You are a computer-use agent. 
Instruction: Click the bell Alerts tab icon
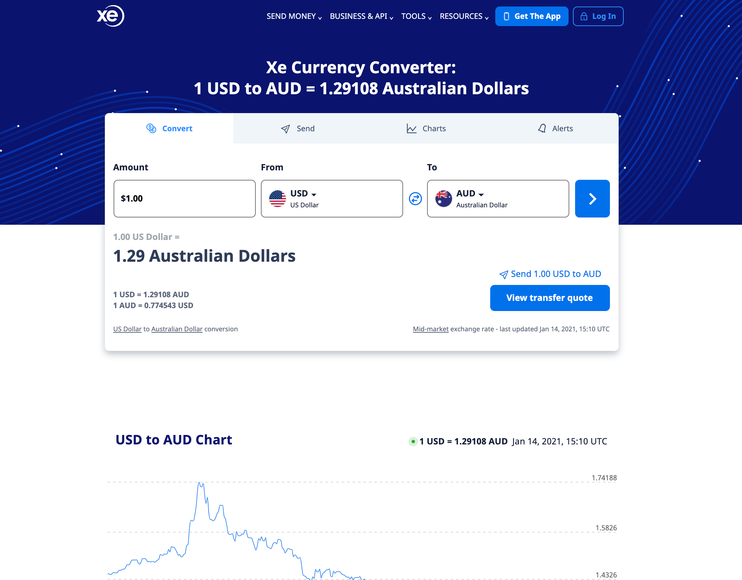coord(542,128)
